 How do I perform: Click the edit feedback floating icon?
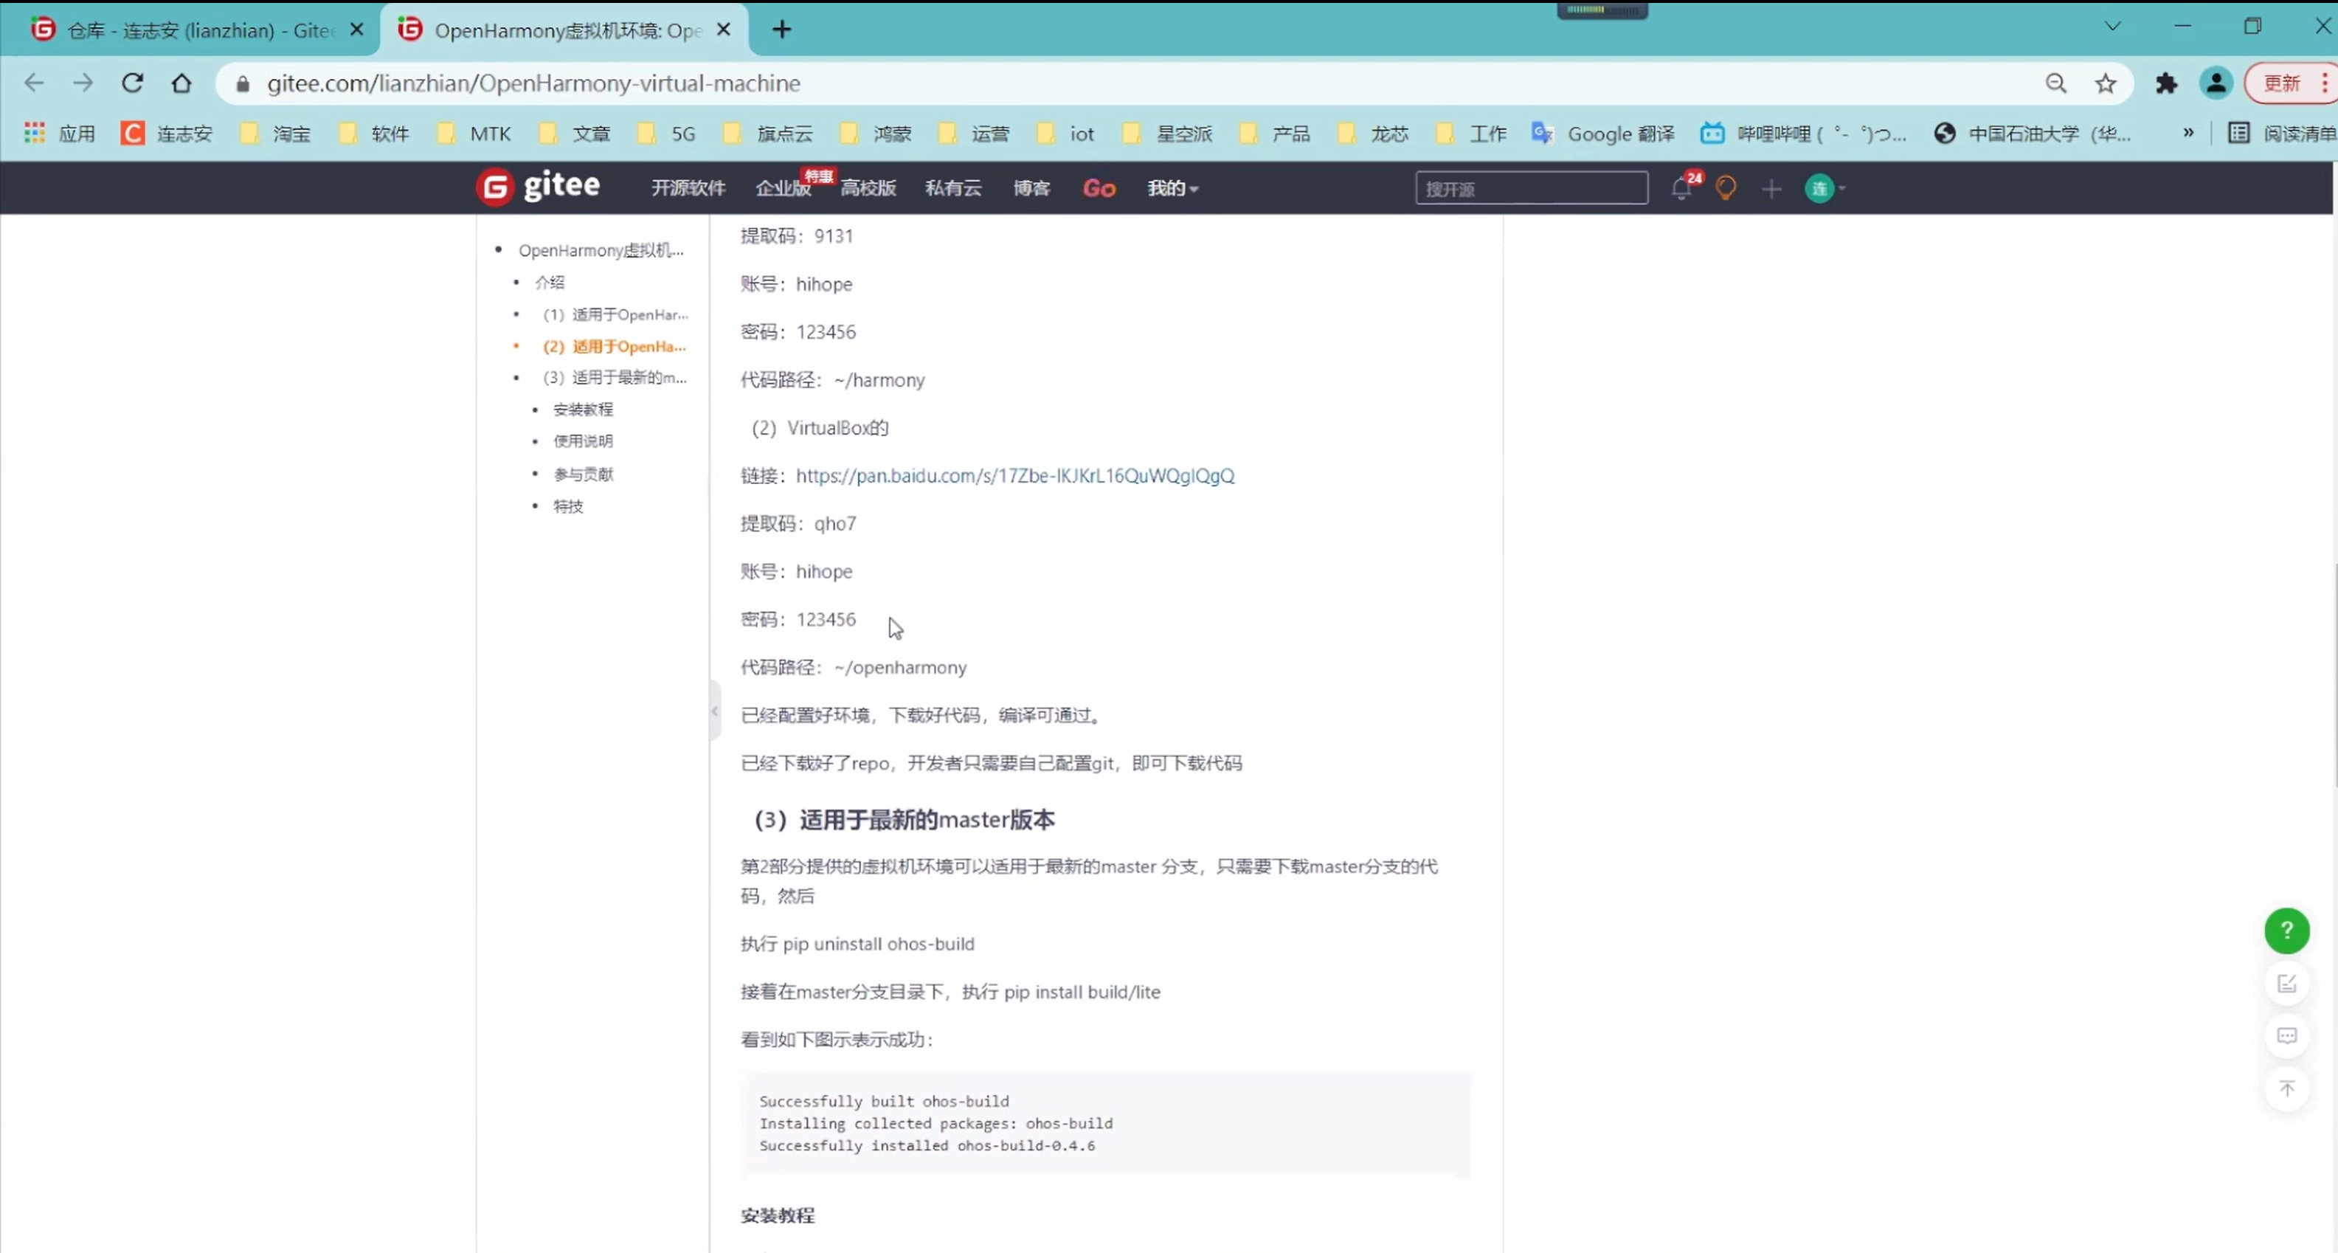pos(2286,984)
